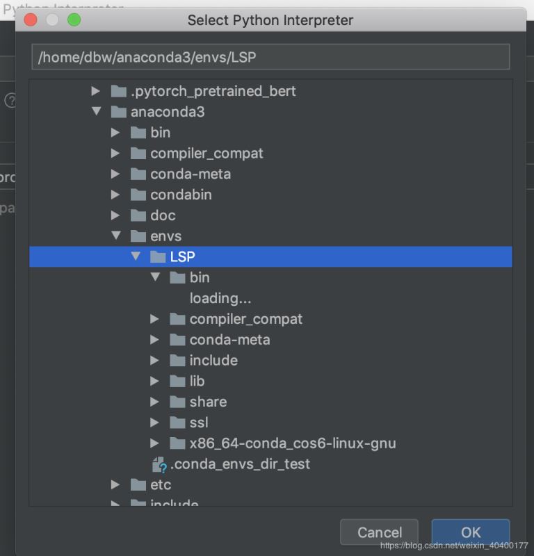The height and width of the screenshot is (556, 534).
Task: Collapse the anaconda3 folder
Action: point(96,112)
